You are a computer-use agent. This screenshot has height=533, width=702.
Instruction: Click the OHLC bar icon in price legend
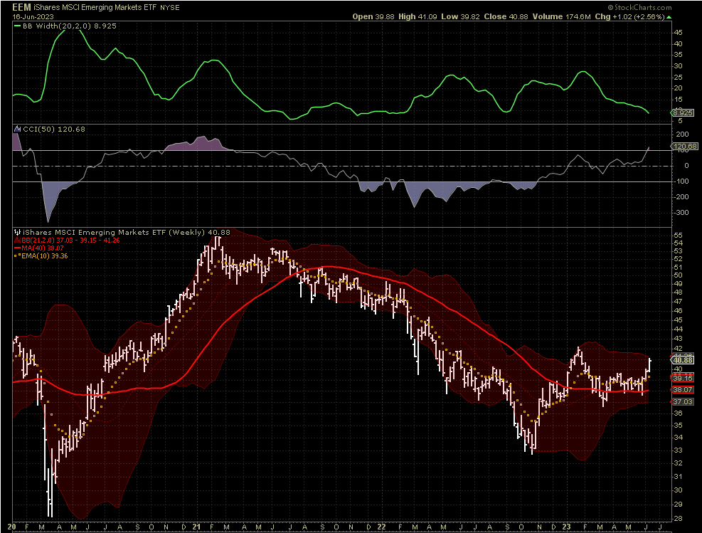pyautogui.click(x=18, y=232)
